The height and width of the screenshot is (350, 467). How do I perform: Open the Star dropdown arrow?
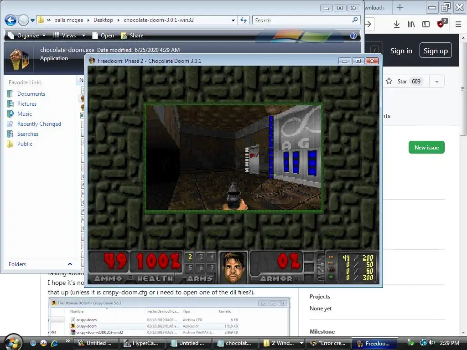437,82
